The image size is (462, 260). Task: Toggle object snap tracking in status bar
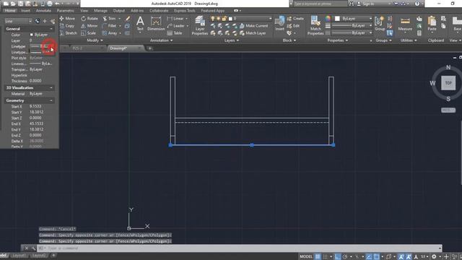point(369,256)
